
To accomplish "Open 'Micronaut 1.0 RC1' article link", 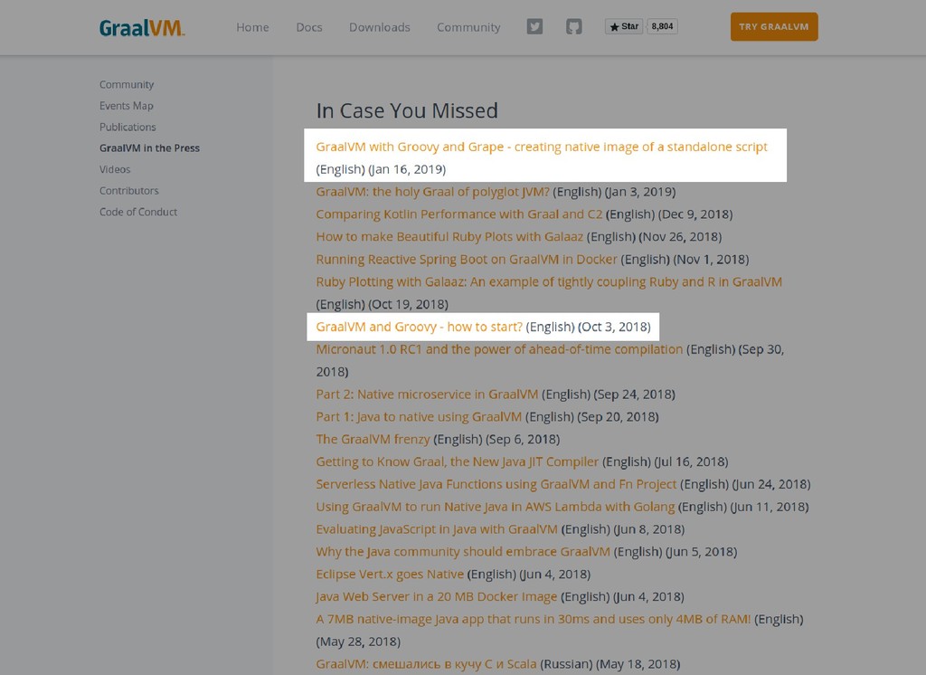I will 499,349.
